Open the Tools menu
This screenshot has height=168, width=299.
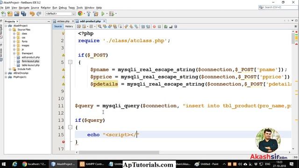[79, 7]
